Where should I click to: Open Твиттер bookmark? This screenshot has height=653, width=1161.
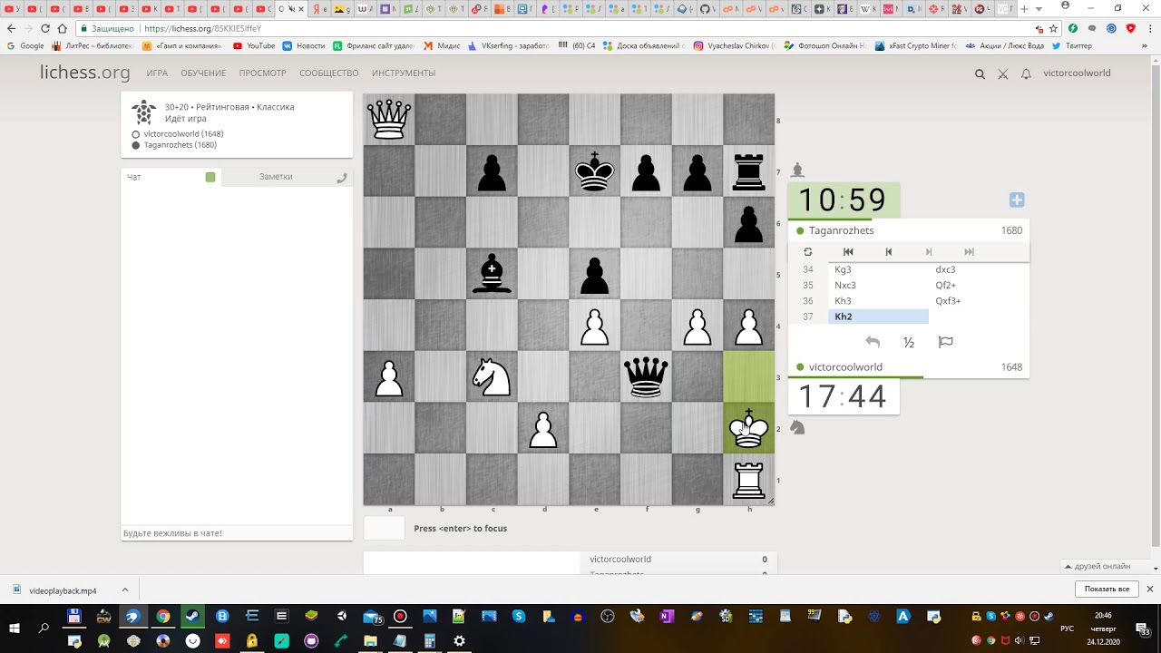click(1072, 45)
